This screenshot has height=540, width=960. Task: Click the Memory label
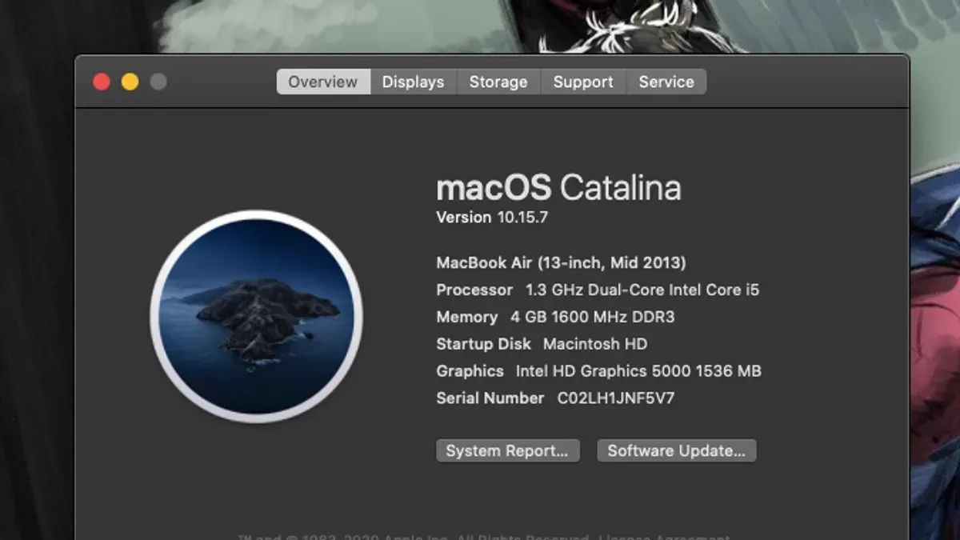tap(466, 317)
